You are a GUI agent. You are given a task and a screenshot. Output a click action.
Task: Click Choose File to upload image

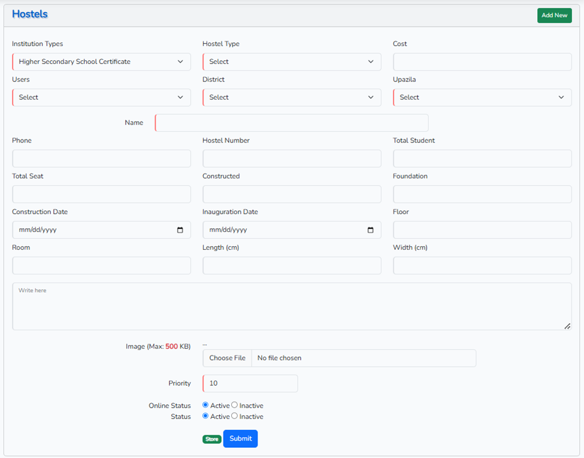[x=227, y=358]
